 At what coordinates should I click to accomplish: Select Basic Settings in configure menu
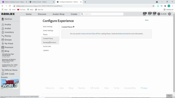[50, 27]
